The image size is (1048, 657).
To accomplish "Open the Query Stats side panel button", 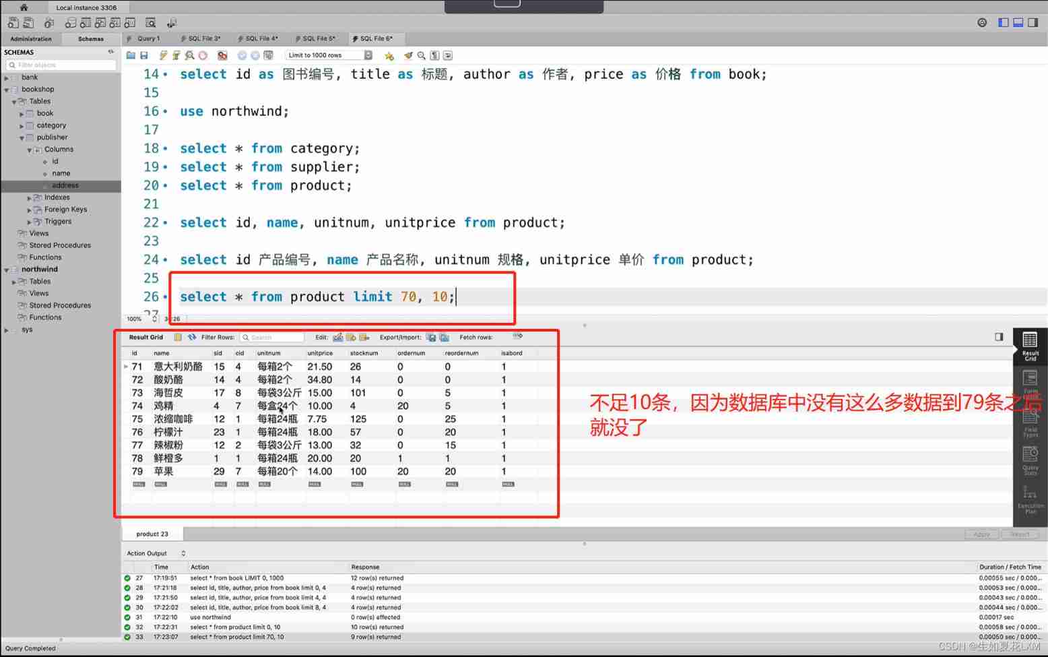I will (1030, 460).
